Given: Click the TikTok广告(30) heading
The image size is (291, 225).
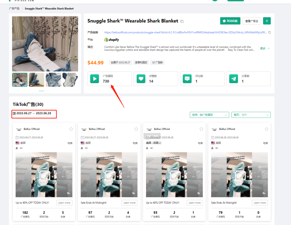Looking at the screenshot, I should (x=28, y=105).
